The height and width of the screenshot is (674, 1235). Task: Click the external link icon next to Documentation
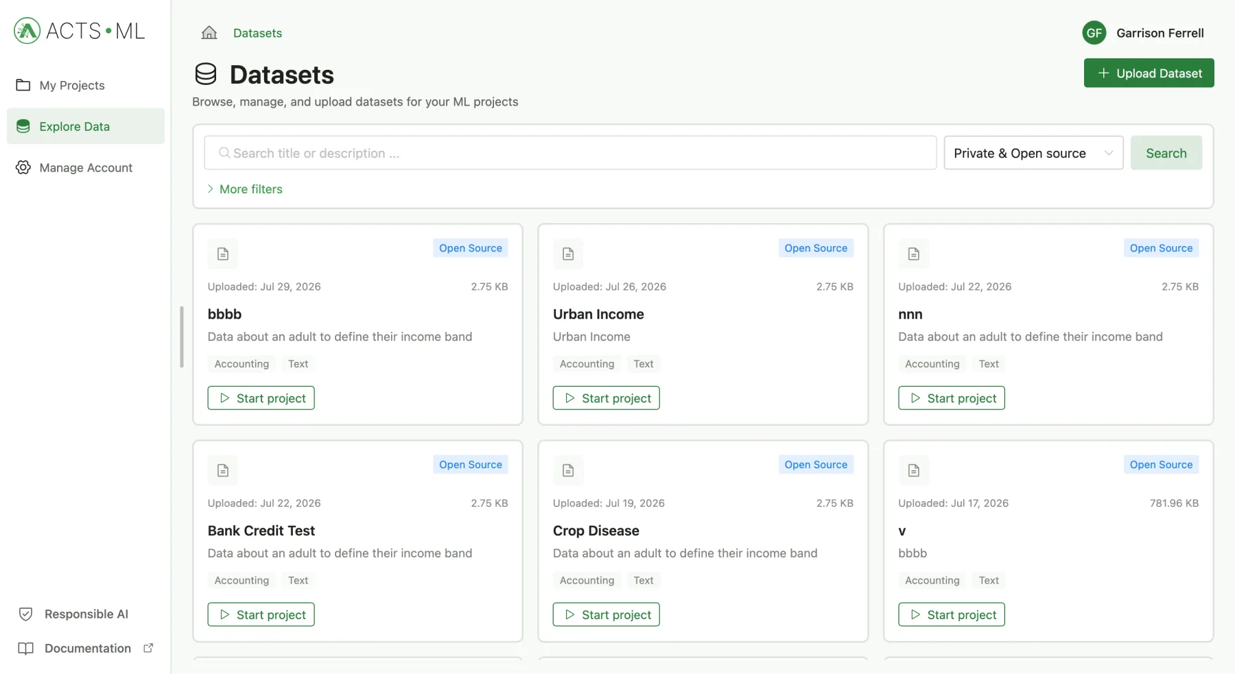tap(148, 648)
